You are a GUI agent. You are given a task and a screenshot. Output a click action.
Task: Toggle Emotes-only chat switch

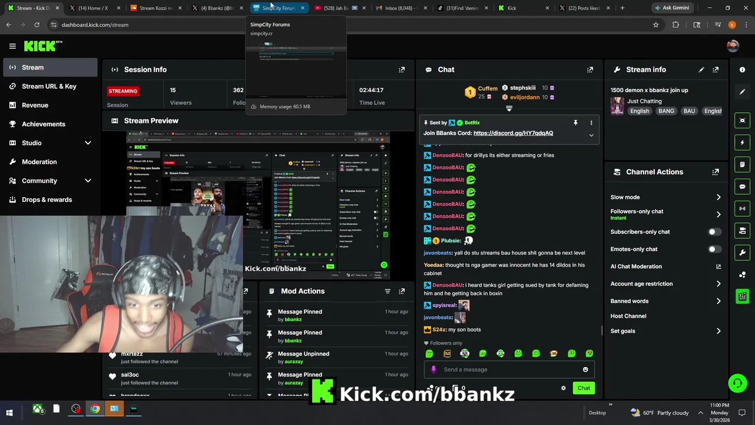(714, 249)
